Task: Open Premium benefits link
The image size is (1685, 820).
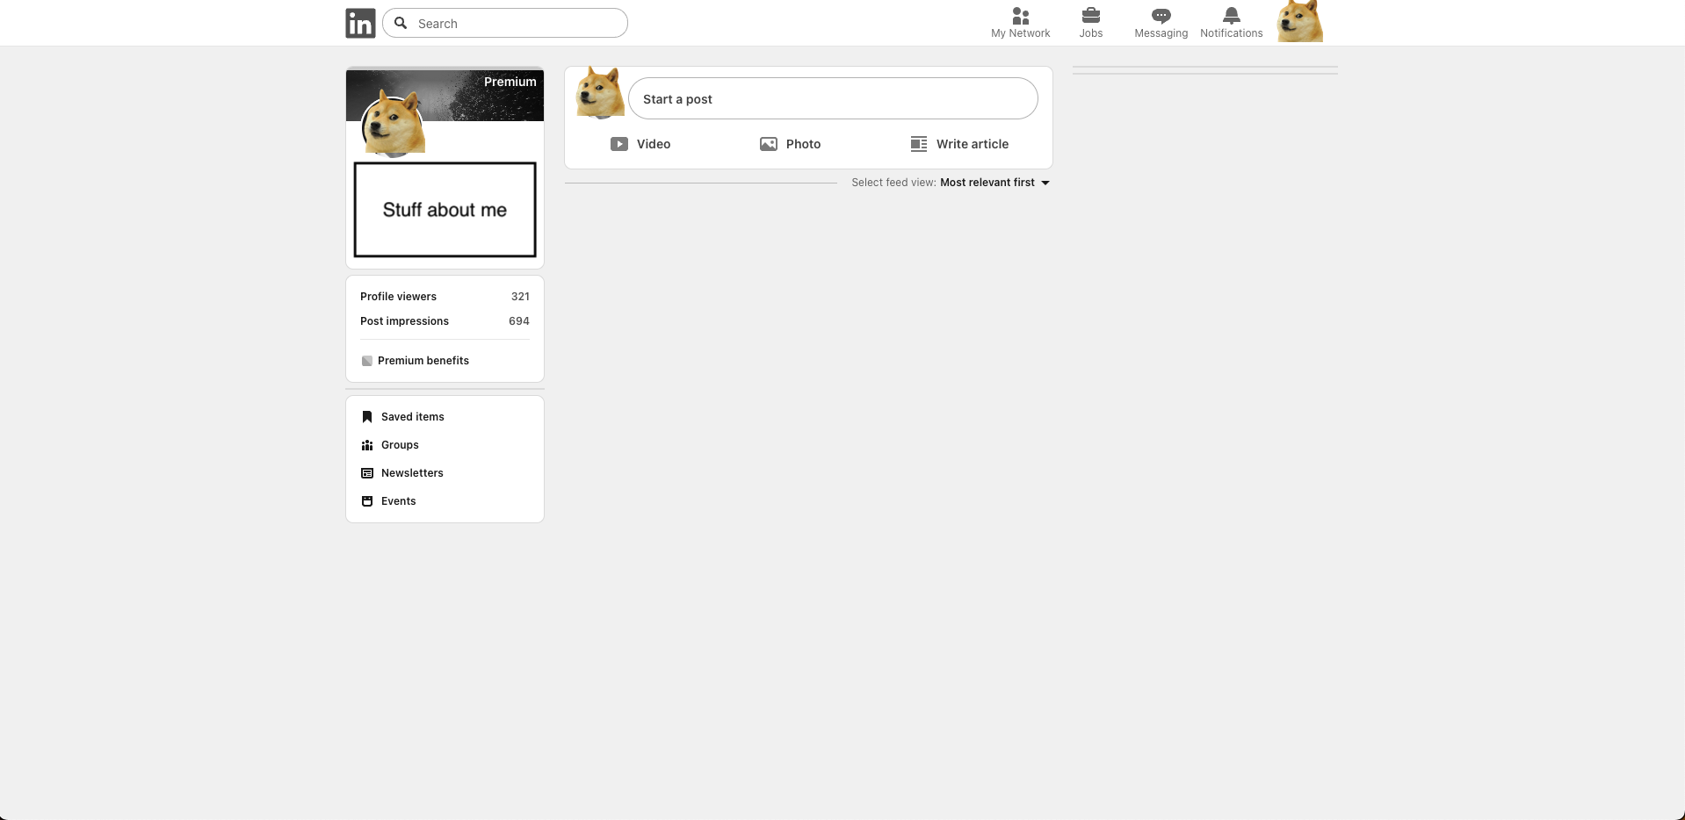Action: (423, 361)
